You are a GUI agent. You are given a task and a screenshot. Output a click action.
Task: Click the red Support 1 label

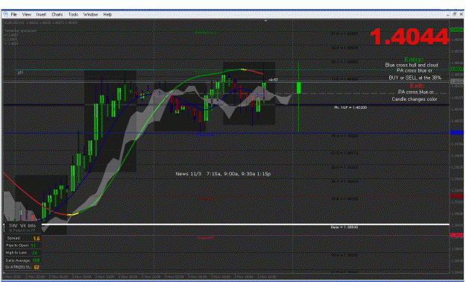click(206, 198)
